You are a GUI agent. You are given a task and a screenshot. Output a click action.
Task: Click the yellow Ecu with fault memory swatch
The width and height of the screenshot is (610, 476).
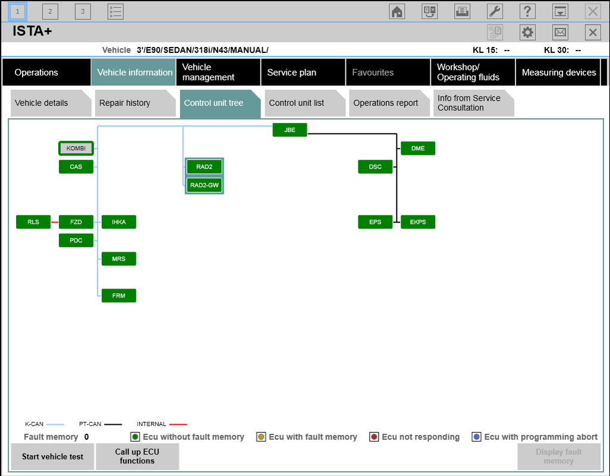coord(261,437)
